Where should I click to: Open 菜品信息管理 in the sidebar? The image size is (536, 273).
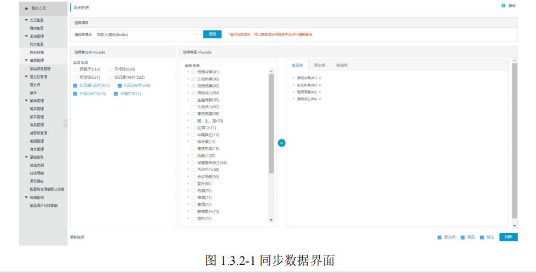40,69
